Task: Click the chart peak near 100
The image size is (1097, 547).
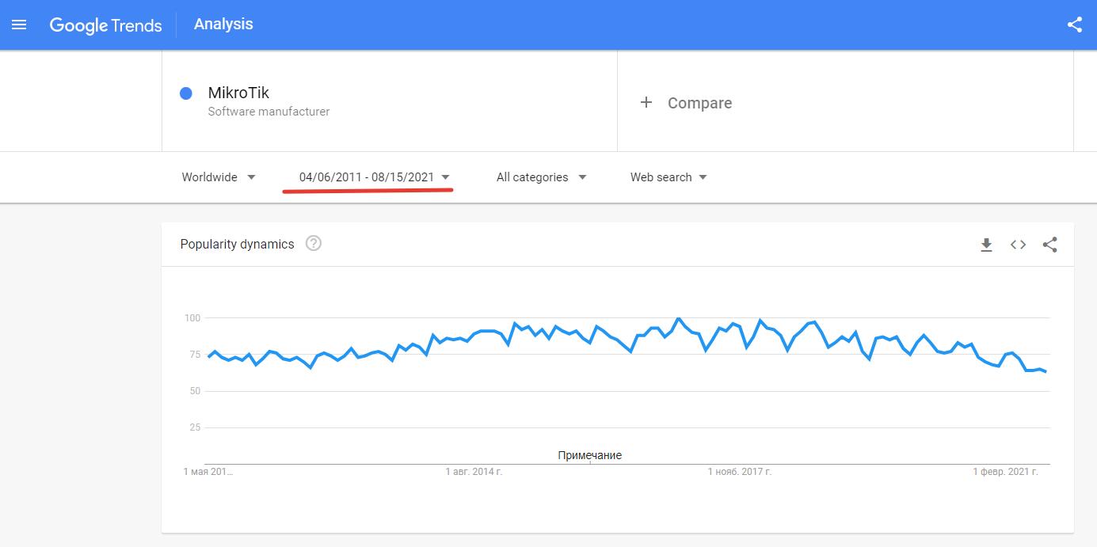Action: (678, 319)
